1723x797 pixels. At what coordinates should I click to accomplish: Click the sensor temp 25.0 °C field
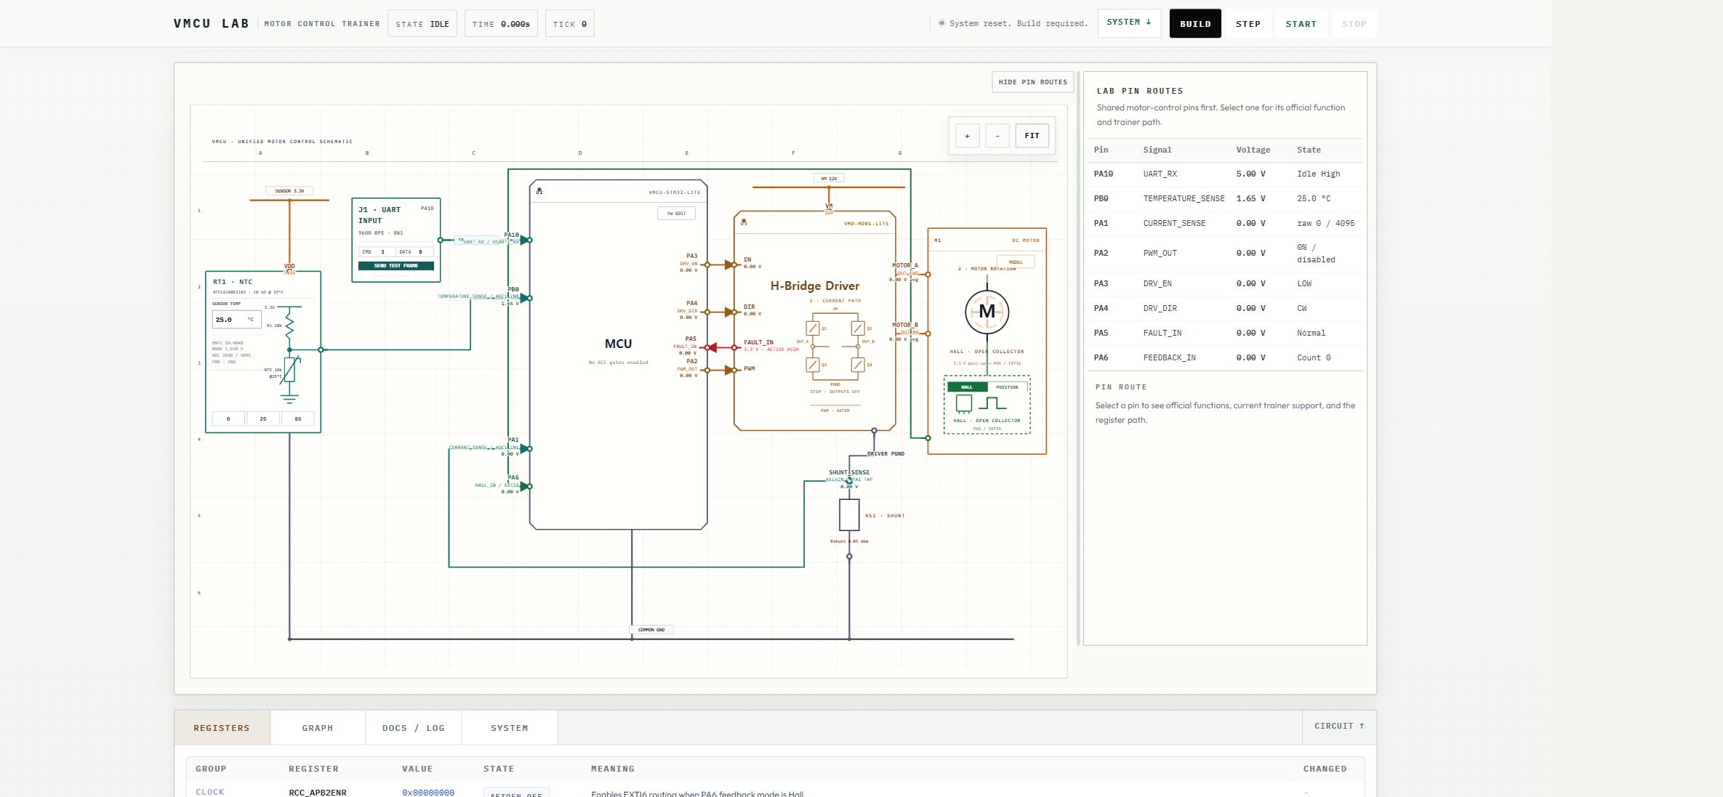click(x=236, y=320)
